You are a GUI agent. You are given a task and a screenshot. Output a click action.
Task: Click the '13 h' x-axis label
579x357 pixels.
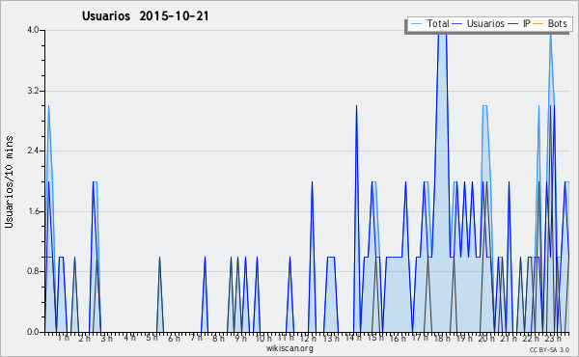click(x=331, y=338)
